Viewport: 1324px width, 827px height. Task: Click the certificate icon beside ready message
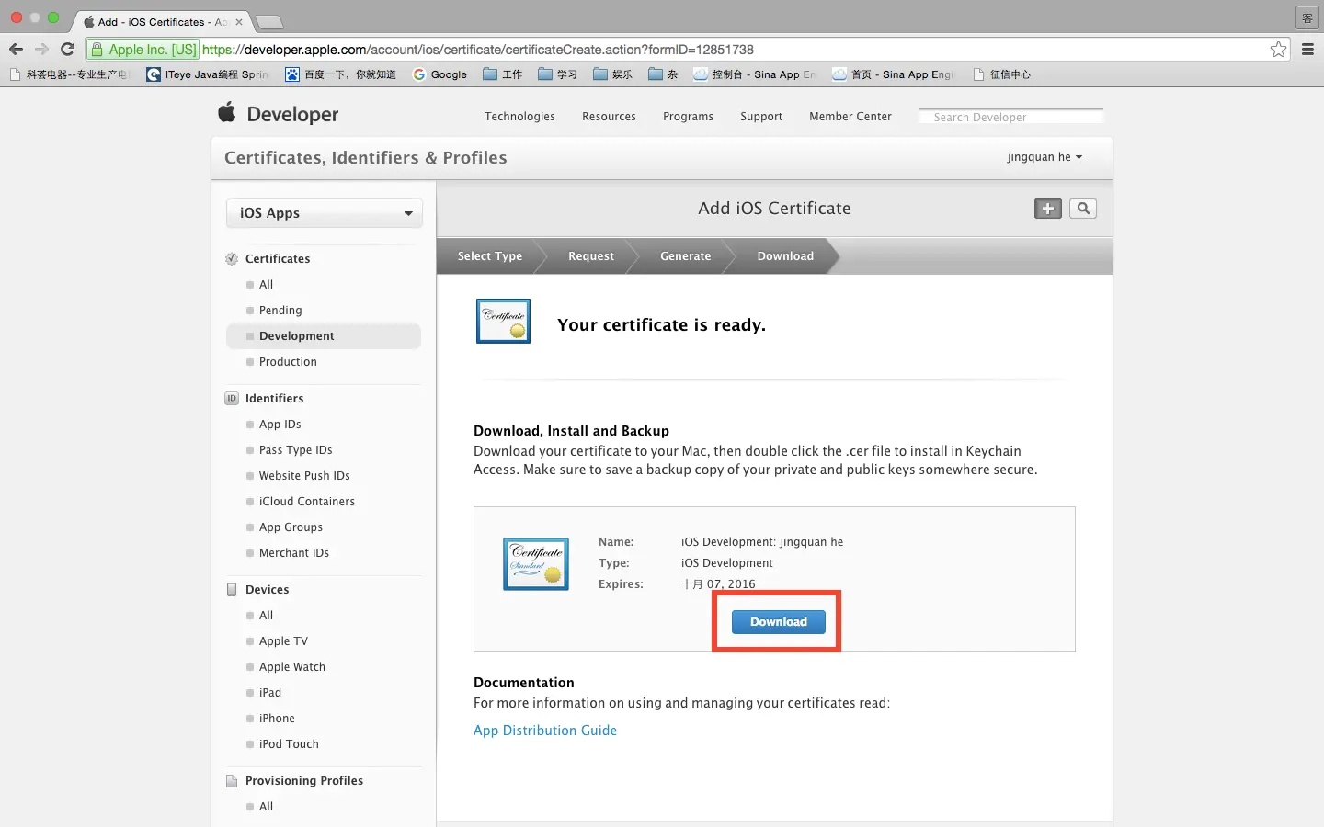click(503, 321)
